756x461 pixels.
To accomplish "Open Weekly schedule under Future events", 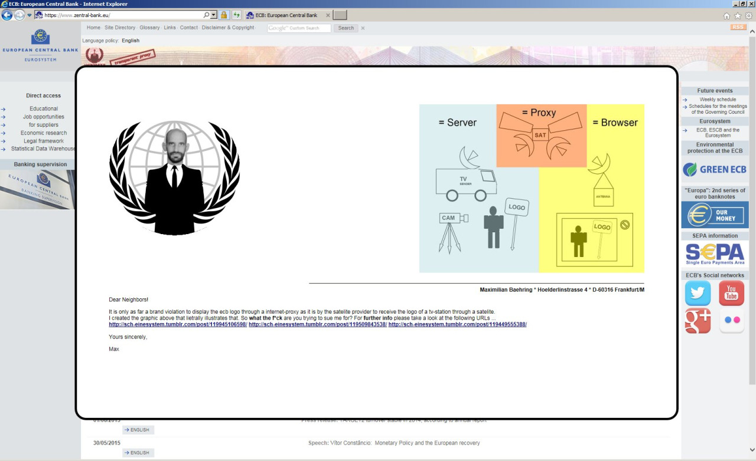I will (718, 100).
